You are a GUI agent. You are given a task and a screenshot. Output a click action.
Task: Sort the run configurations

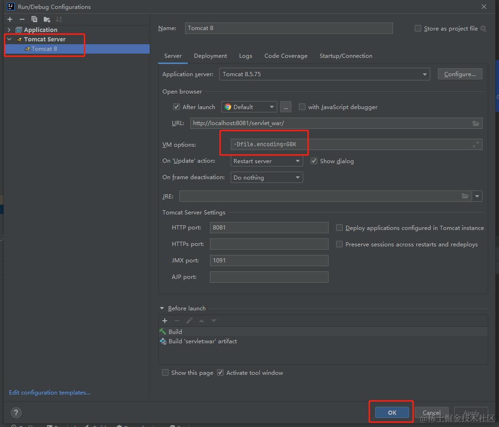click(59, 19)
